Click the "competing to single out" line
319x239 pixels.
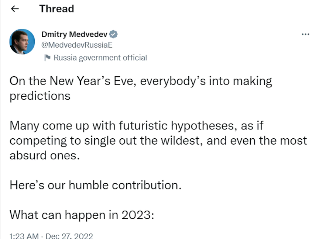click(x=158, y=141)
